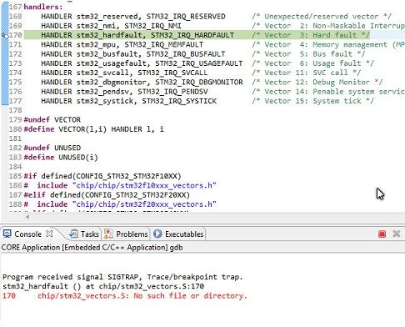Click line 168 stm32_reserved handler text
The height and width of the screenshot is (327, 405).
[133, 17]
